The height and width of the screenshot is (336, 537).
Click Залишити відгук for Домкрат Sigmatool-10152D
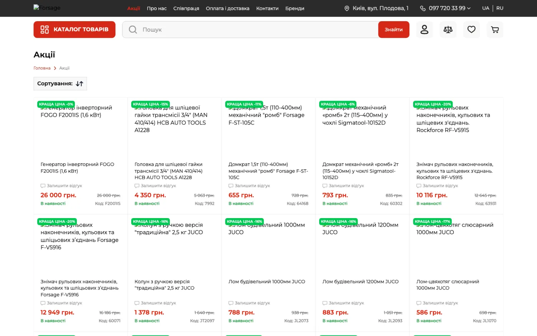click(346, 186)
